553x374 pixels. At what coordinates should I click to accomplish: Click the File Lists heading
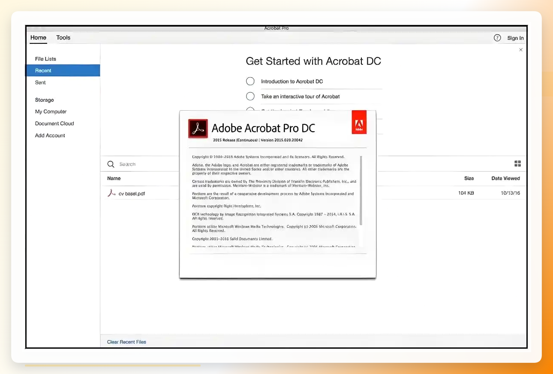[x=45, y=59]
